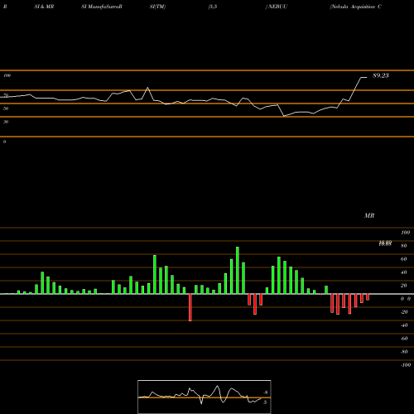Click the 100 label on the RSI axis
The width and height of the screenshot is (414, 414).
(x=7, y=75)
